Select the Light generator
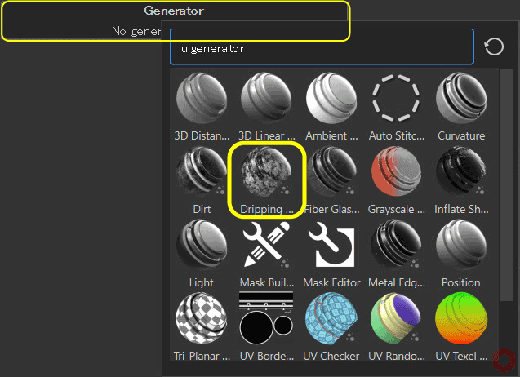 202,254
